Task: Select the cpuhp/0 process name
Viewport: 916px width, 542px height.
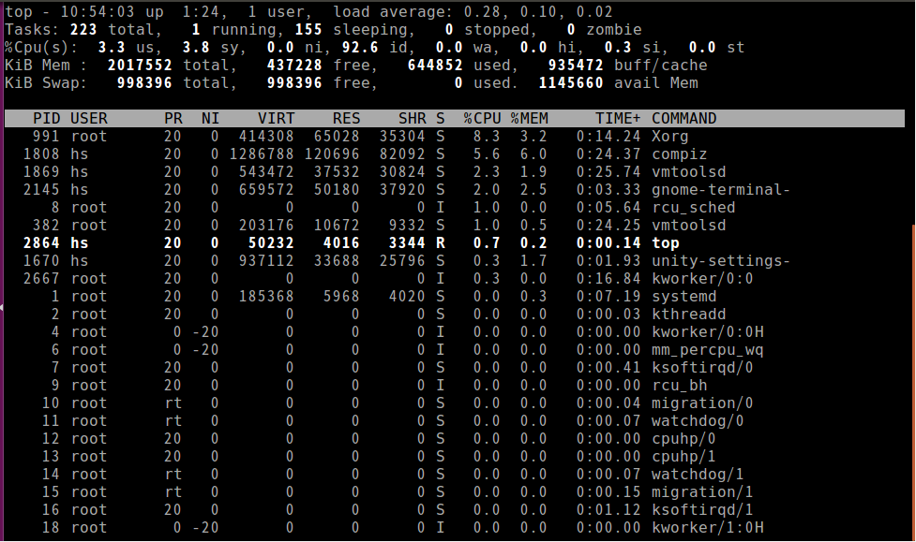Action: pyautogui.click(x=683, y=439)
